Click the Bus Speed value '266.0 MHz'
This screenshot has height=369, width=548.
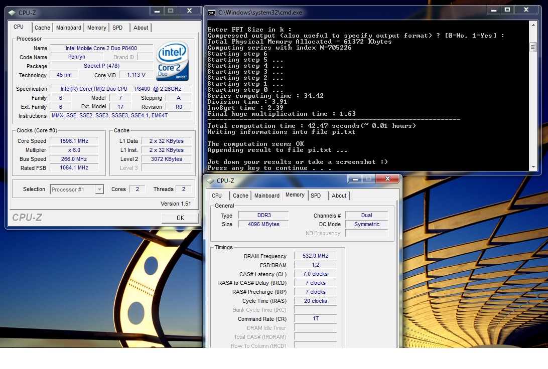pos(74,159)
